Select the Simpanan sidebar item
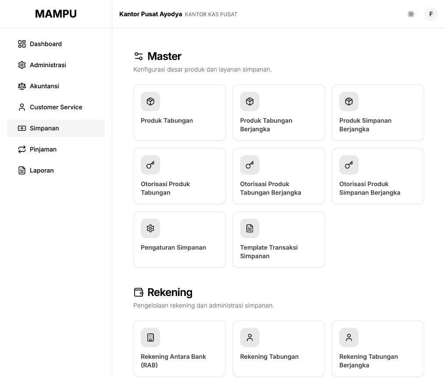This screenshot has height=379, width=445. click(x=56, y=128)
